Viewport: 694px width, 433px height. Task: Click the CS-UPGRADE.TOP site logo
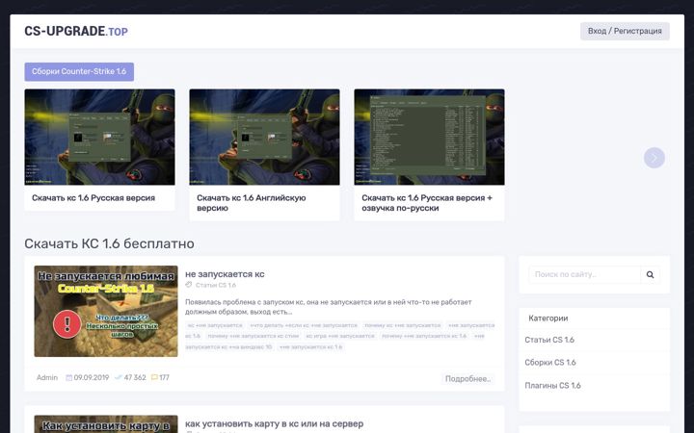tap(76, 32)
